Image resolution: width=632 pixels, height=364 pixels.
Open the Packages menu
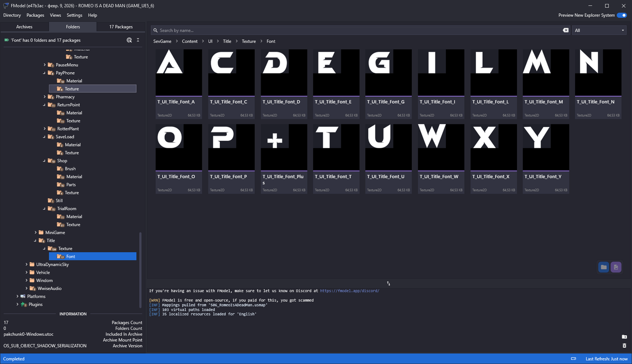[x=36, y=15]
